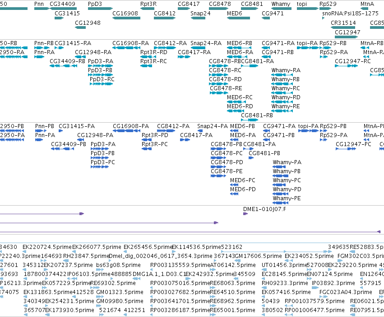
Task: Select the Pnn-PB protein feature
Action: coord(41,131)
